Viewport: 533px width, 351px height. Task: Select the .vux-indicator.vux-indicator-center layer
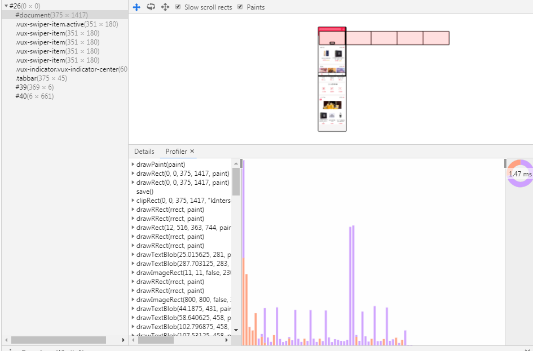(65, 69)
